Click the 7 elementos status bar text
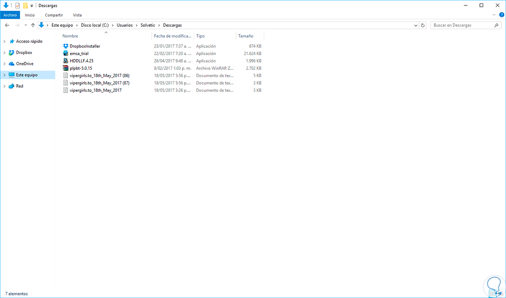Viewport: 506px width, 298px height. pyautogui.click(x=16, y=293)
